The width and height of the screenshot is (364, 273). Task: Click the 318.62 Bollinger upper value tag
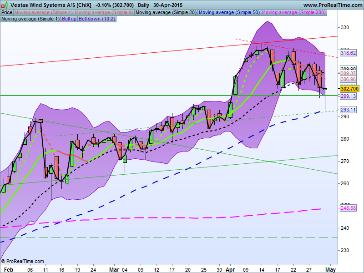[x=348, y=53]
